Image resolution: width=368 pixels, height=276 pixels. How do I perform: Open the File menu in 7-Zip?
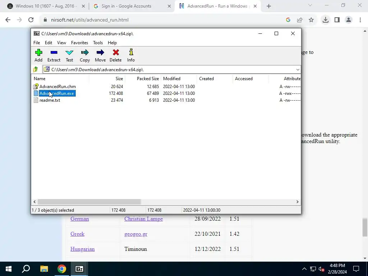click(37, 43)
